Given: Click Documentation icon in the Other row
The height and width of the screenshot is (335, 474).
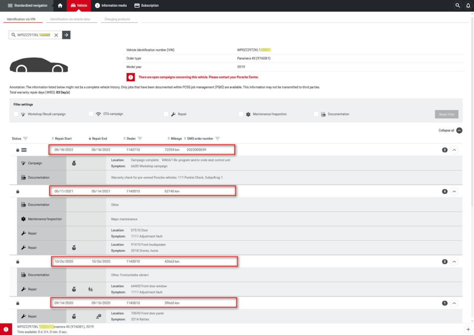Looking at the screenshot, I should pos(23,205).
